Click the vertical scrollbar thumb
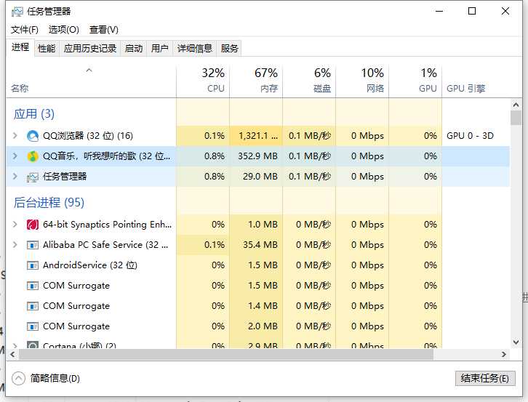Viewport: 528px width, 402px height. pos(516,118)
